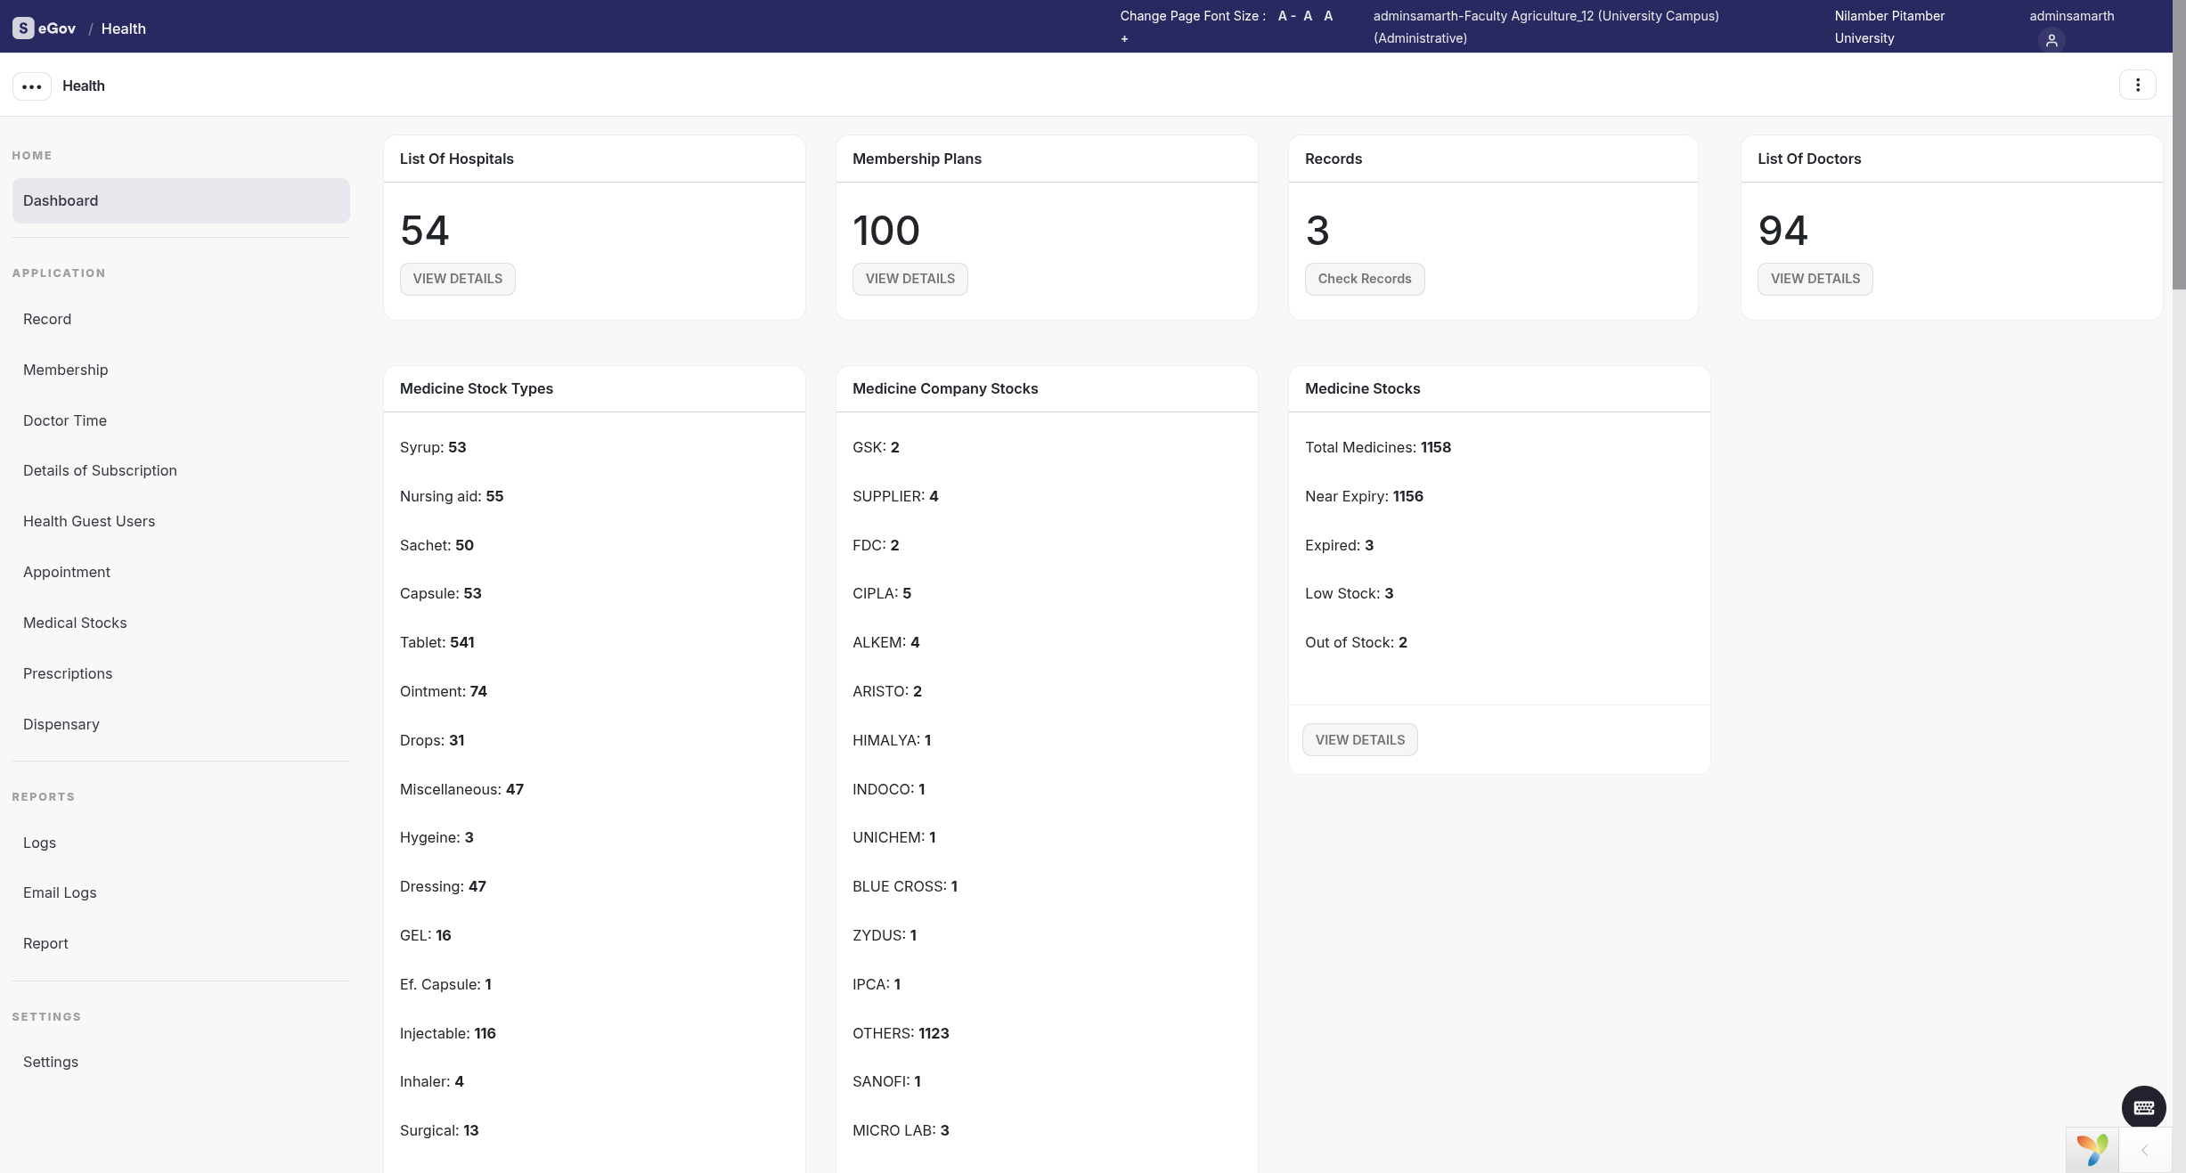The width and height of the screenshot is (2186, 1173).
Task: Click the Check Records button
Action: (x=1364, y=279)
